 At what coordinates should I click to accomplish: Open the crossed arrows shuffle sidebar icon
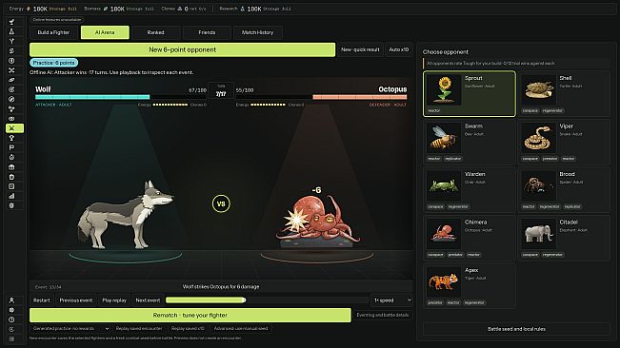(x=11, y=70)
